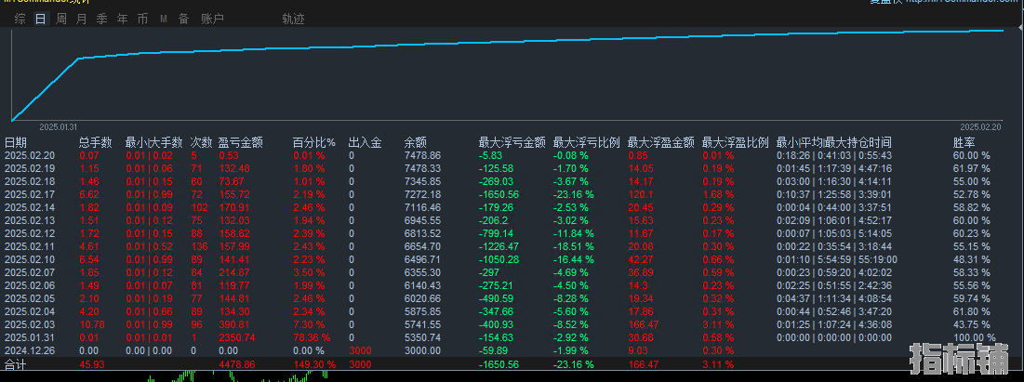This screenshot has width=1024, height=382.
Task: Click the M tab
Action: 164,19
